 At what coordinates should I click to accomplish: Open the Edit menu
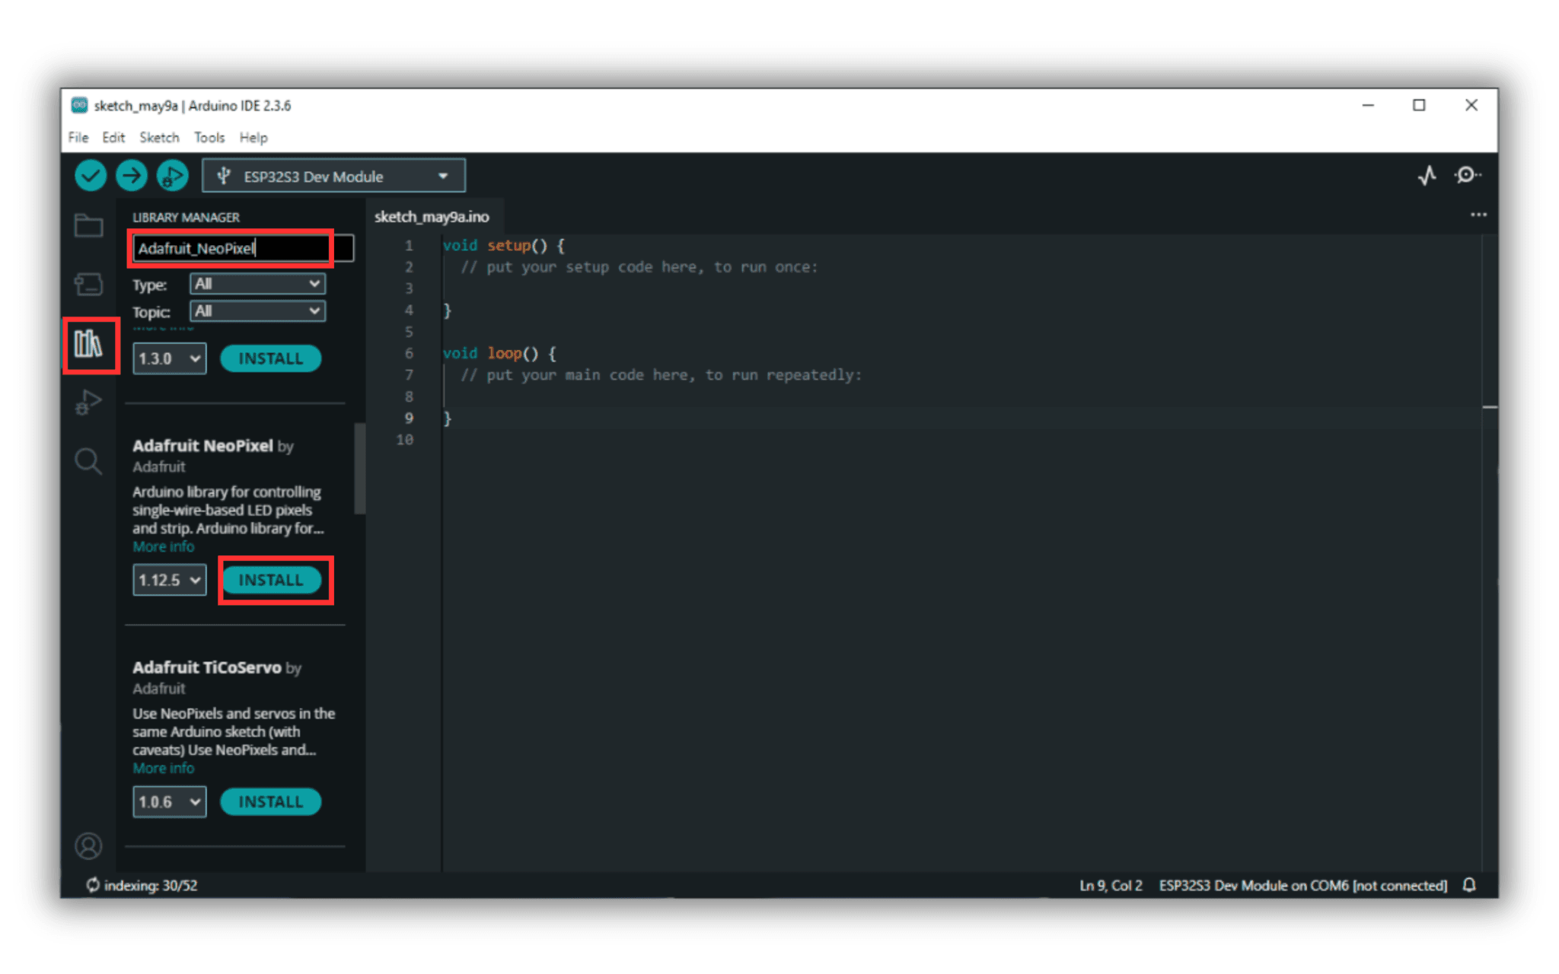(x=113, y=138)
